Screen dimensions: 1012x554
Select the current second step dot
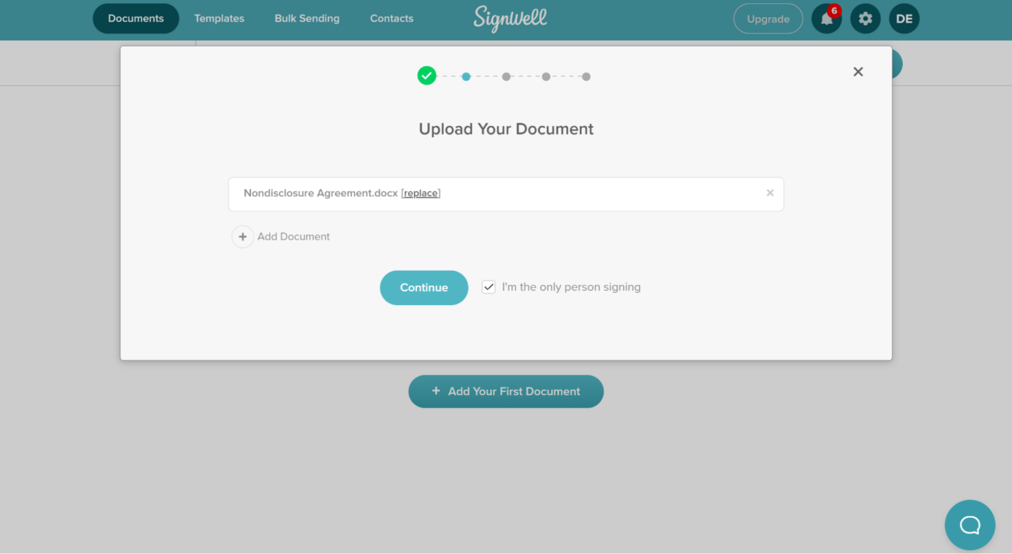pyautogui.click(x=466, y=77)
